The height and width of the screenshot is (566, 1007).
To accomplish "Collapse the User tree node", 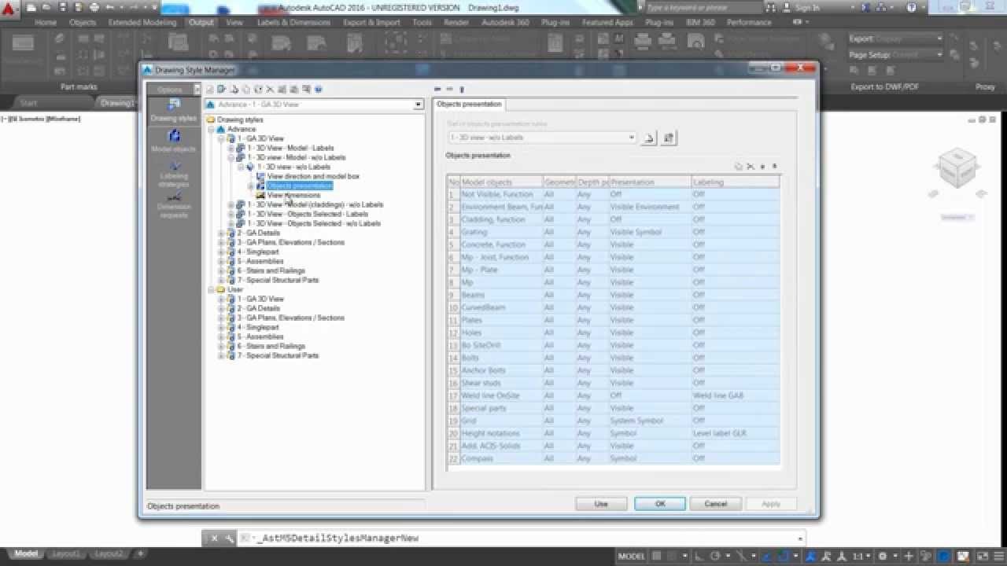I will (x=212, y=289).
